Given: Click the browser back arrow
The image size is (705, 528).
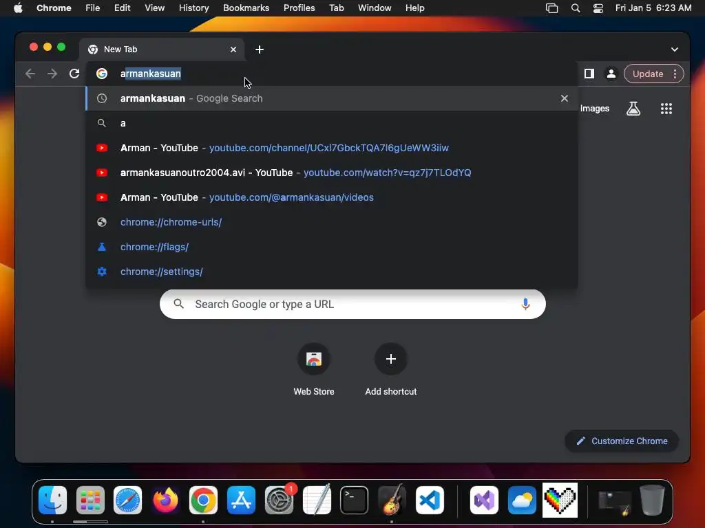Looking at the screenshot, I should [x=30, y=74].
